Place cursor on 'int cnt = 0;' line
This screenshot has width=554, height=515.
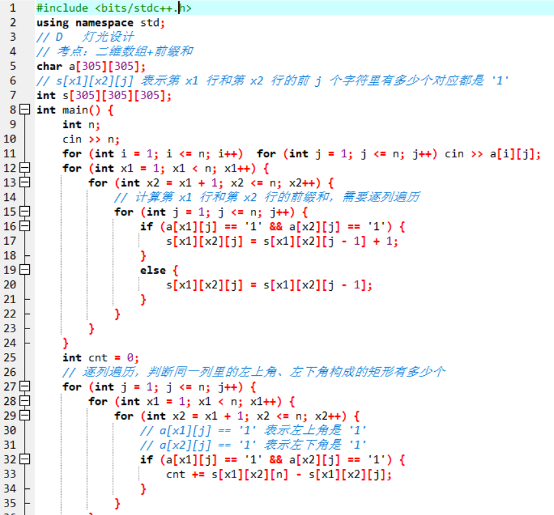point(100,358)
